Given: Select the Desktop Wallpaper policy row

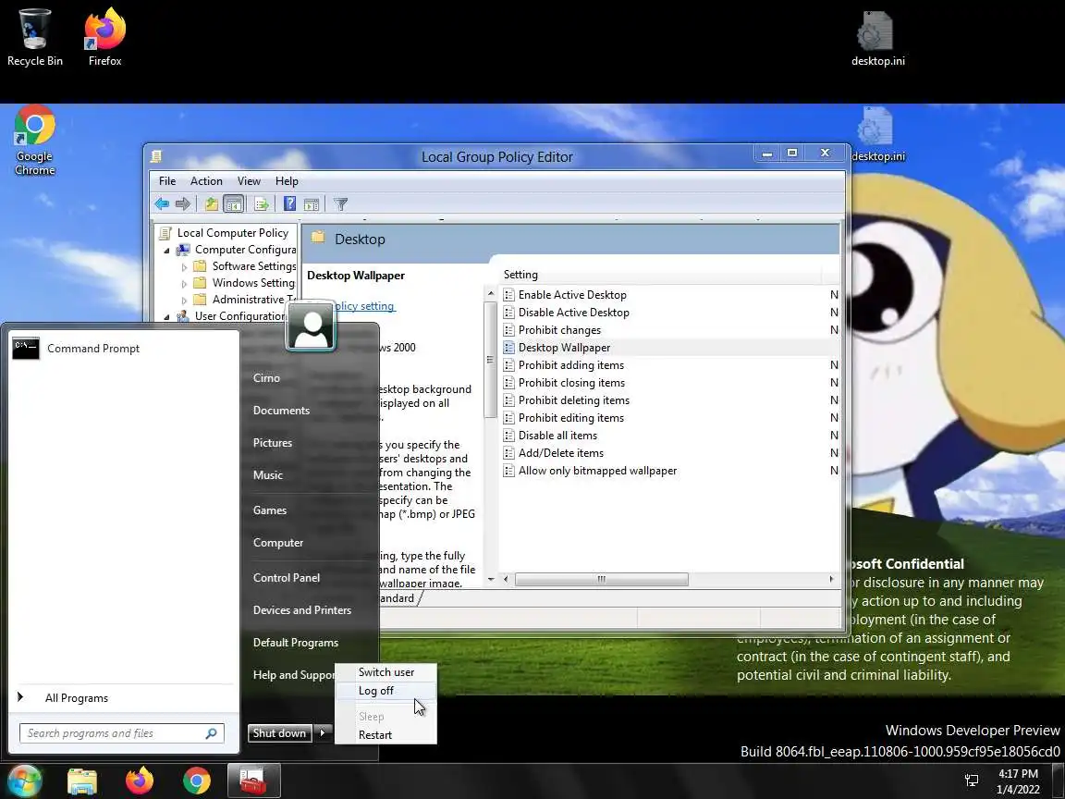Looking at the screenshot, I should click(669, 348).
